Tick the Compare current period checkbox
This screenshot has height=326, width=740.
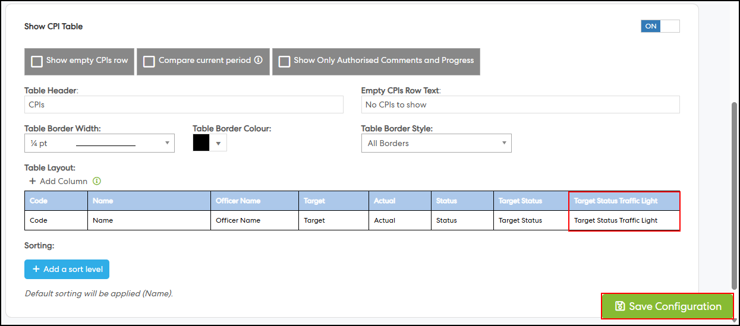coord(149,61)
